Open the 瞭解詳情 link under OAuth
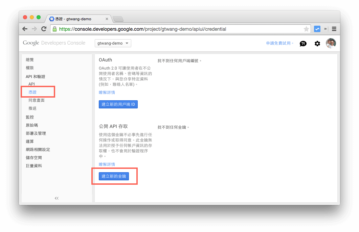Viewport: 359px width, 232px height. tap(107, 92)
